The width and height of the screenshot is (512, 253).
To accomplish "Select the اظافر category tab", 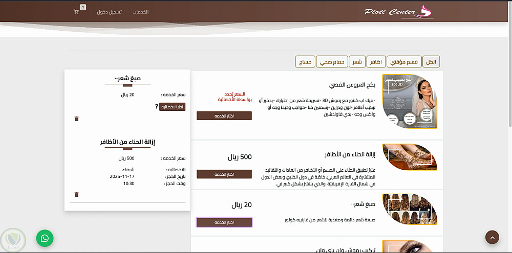I will point(376,62).
